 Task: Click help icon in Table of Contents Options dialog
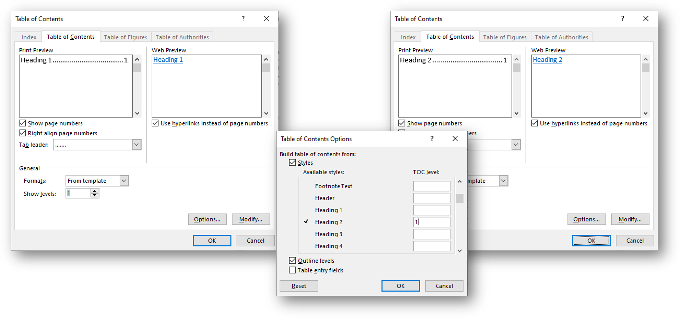[x=432, y=139]
